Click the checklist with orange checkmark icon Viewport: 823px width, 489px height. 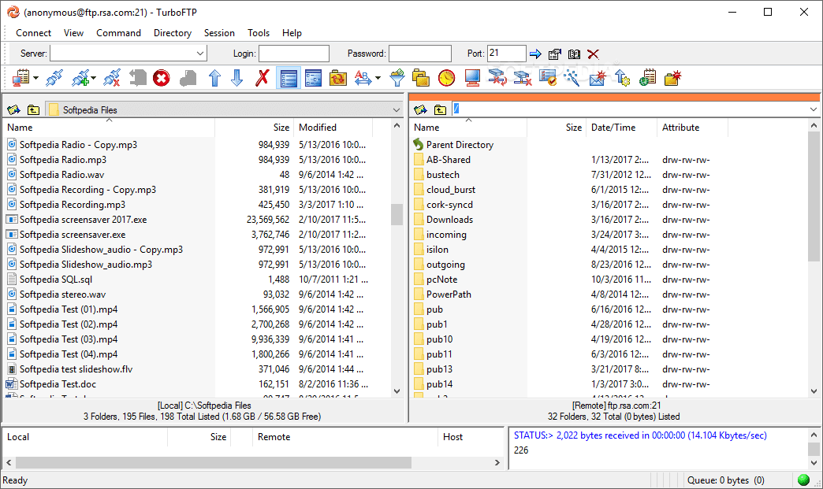pos(547,79)
